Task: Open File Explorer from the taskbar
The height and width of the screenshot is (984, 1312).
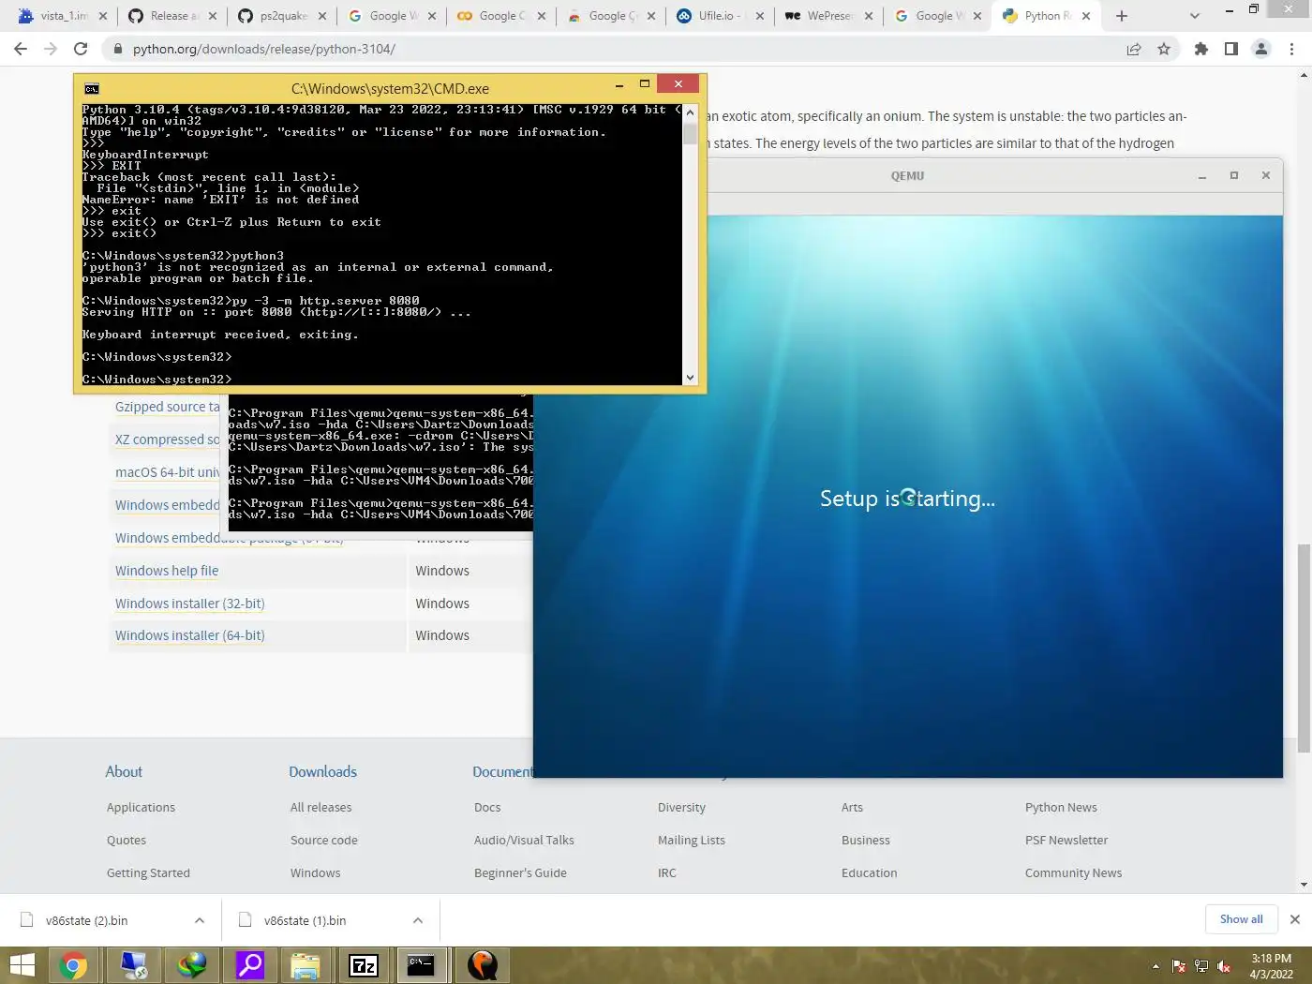Action: click(x=306, y=965)
